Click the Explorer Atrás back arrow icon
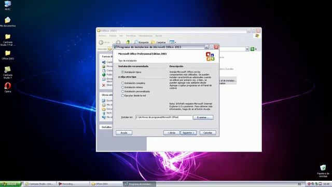This screenshot has height=187, width=332. pos(101,43)
